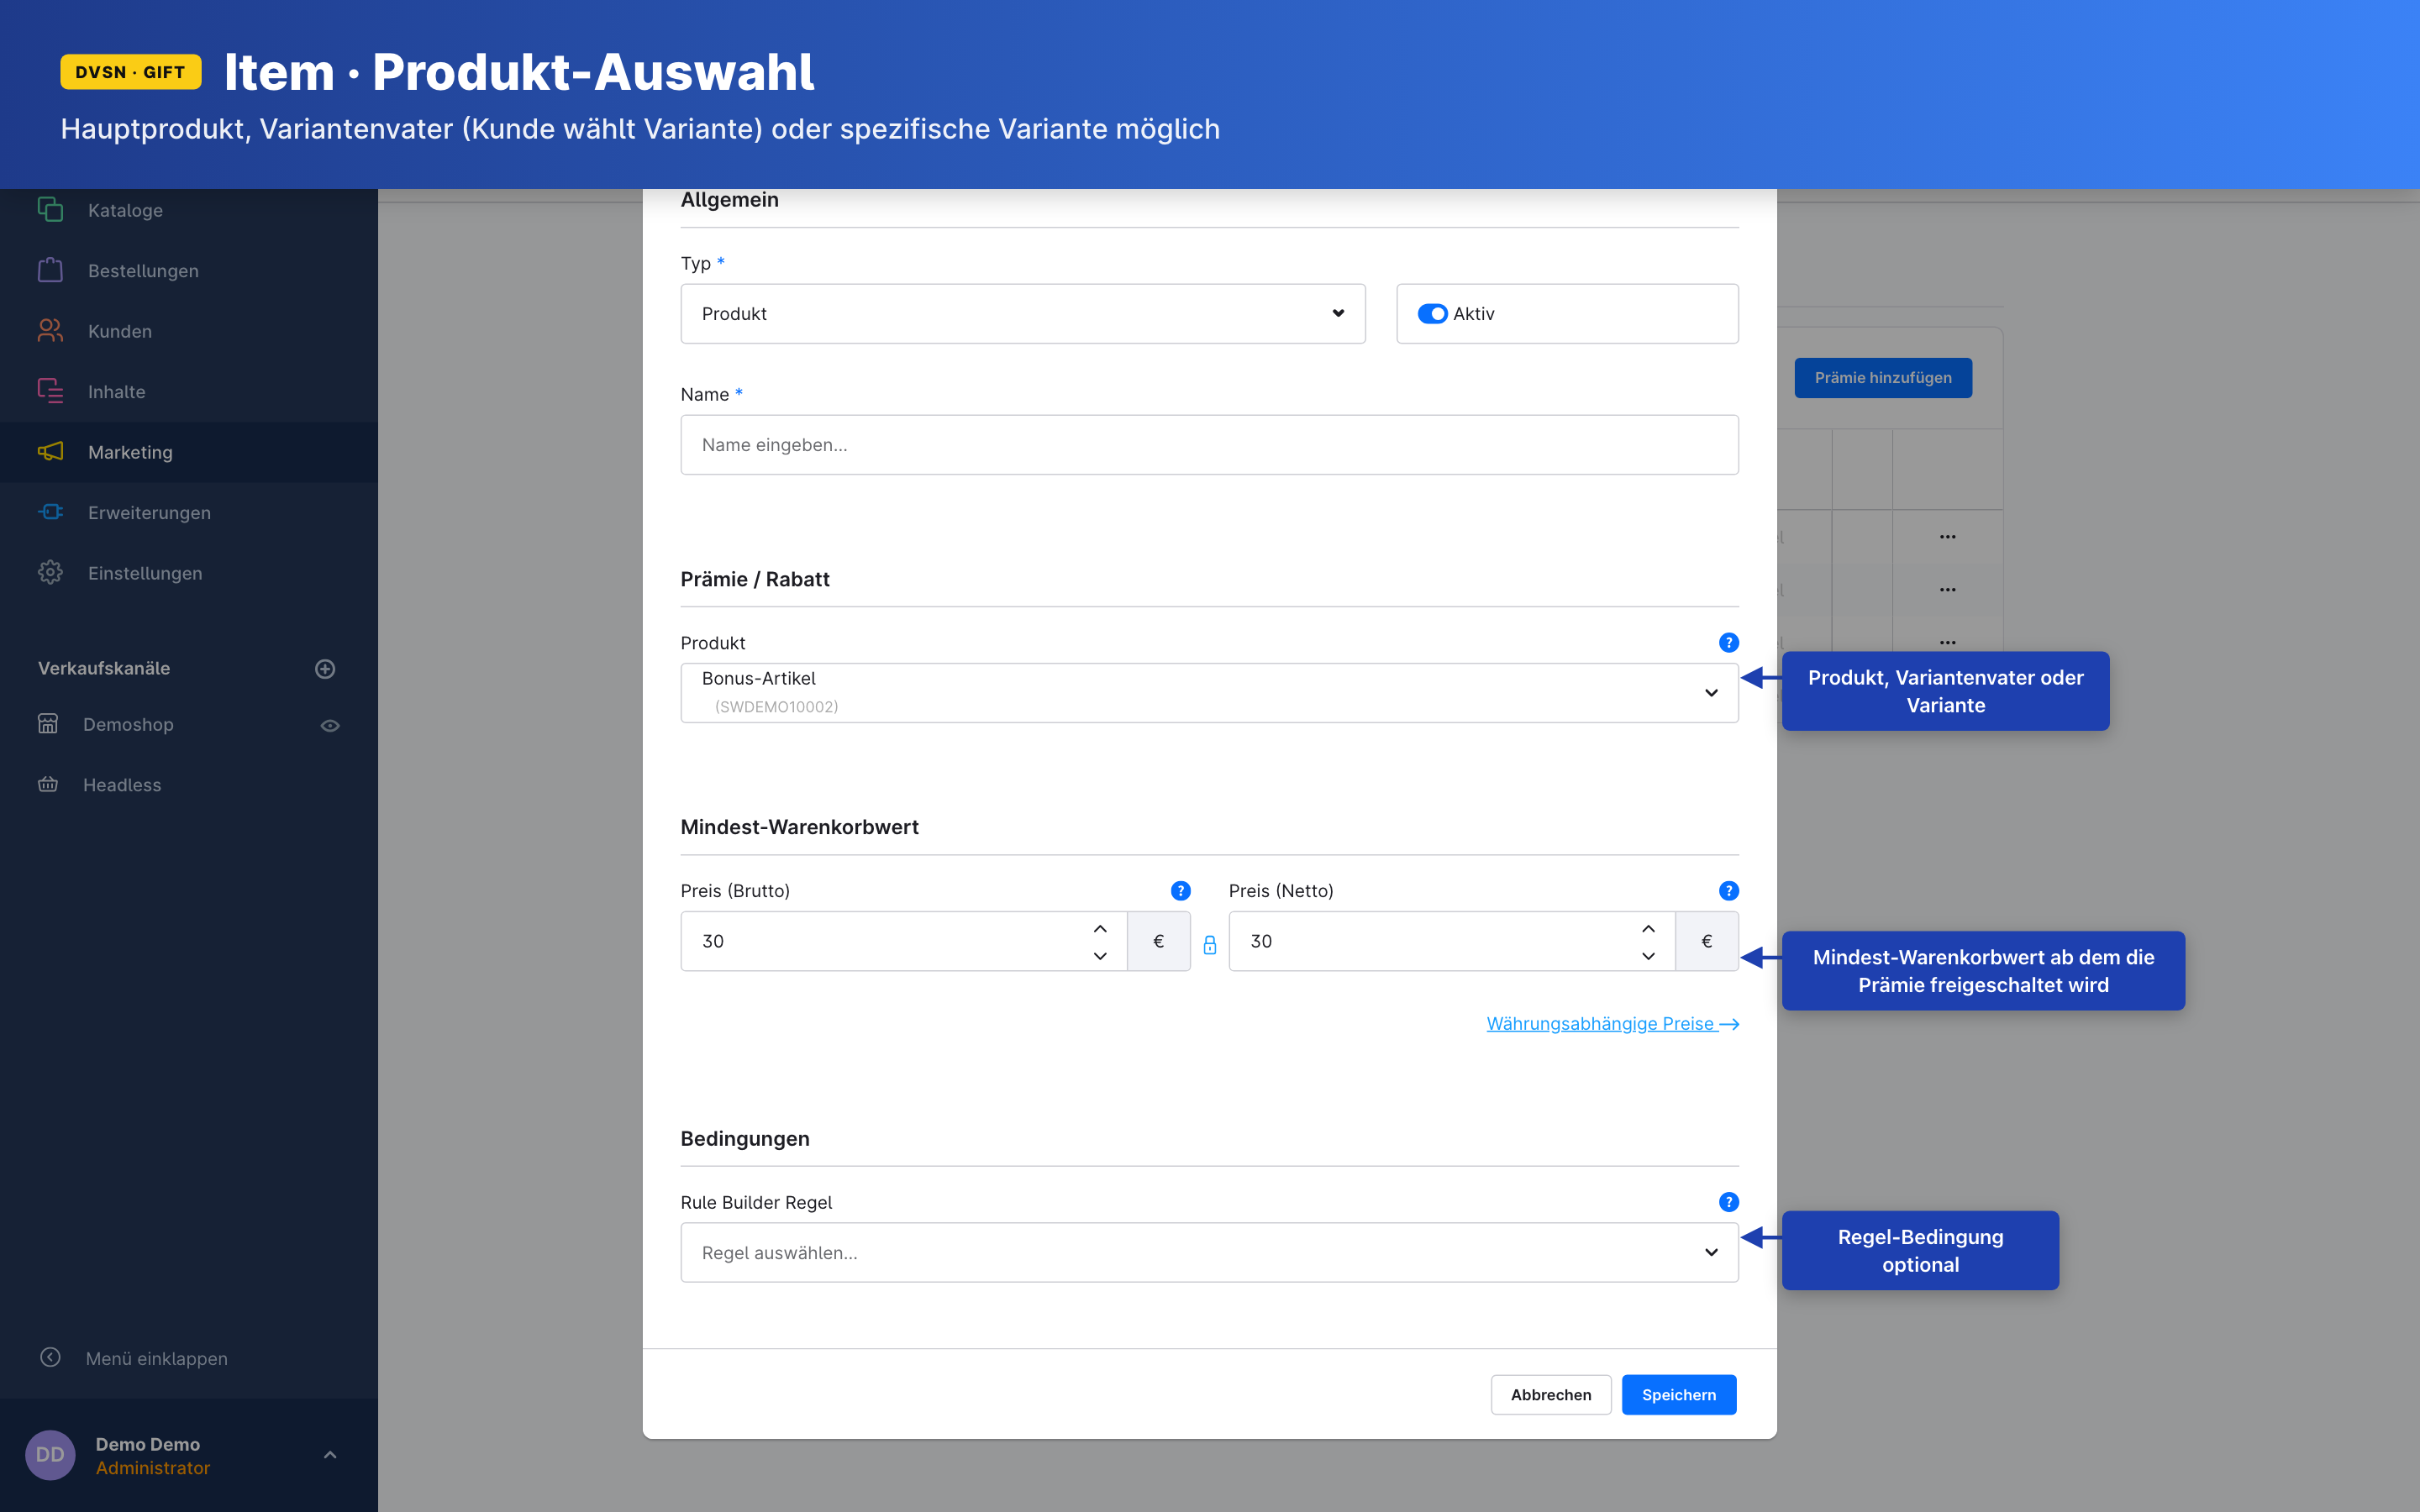Add sales channel with plus icon
2420x1512 pixels.
(x=325, y=669)
